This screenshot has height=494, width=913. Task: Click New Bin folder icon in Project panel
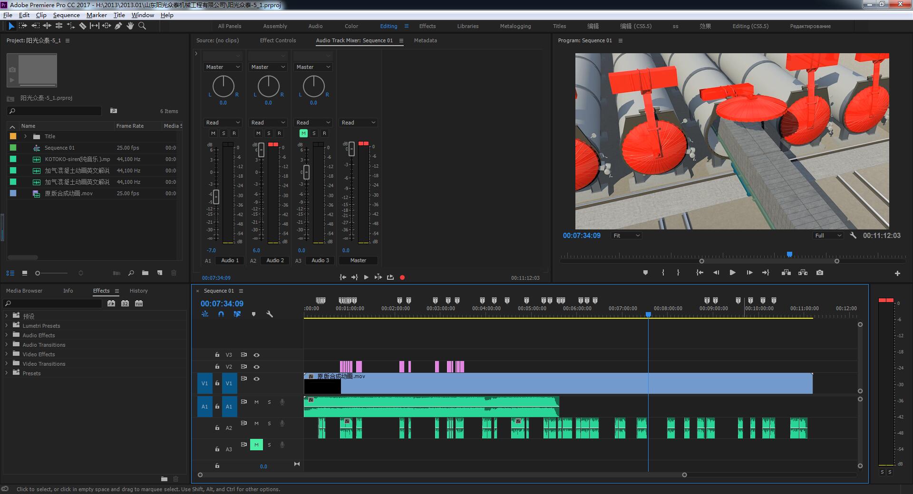click(145, 273)
